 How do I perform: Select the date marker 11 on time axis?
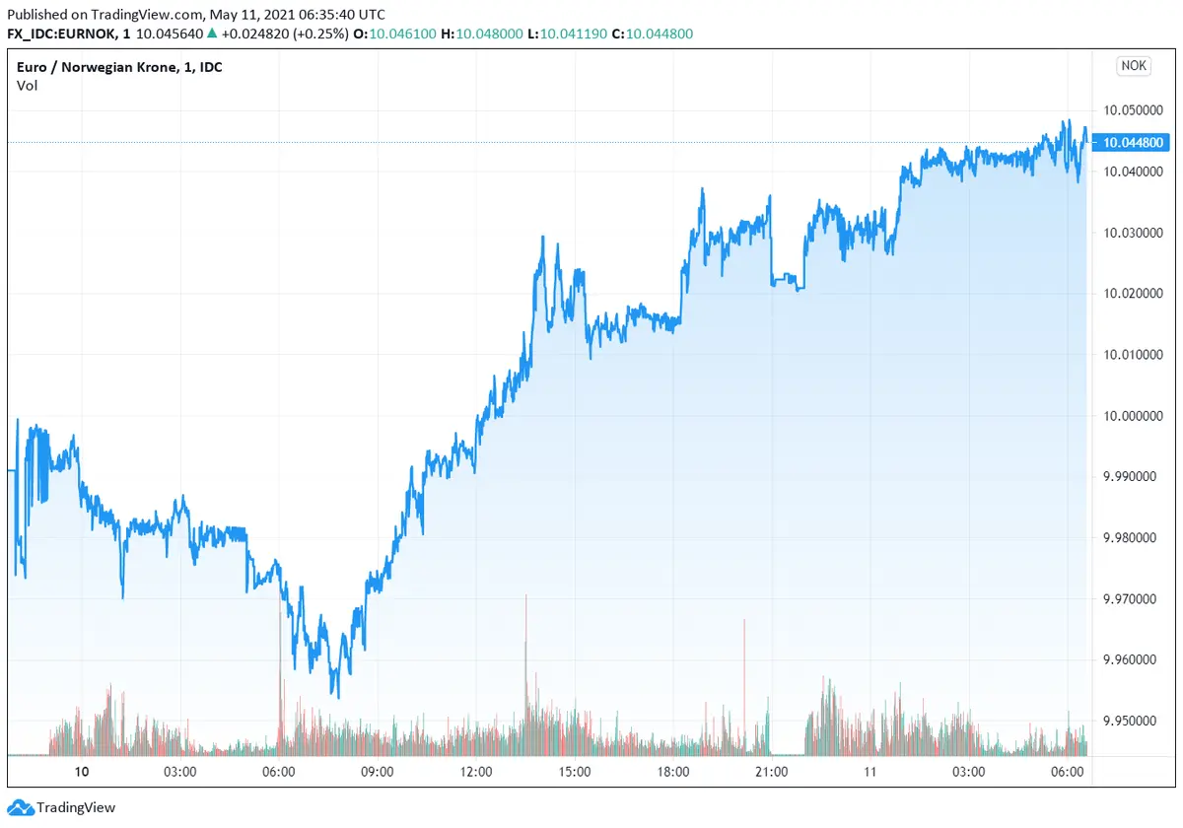pyautogui.click(x=870, y=771)
